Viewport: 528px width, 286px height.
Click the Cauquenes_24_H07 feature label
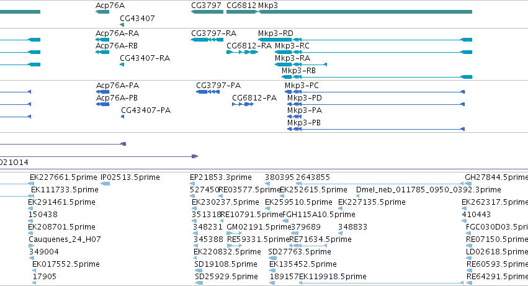[x=65, y=239]
